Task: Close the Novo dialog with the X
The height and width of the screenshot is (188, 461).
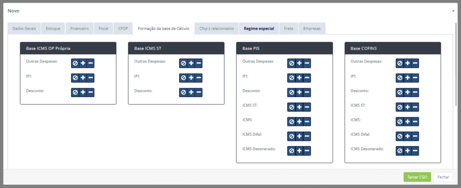Action: (453, 10)
